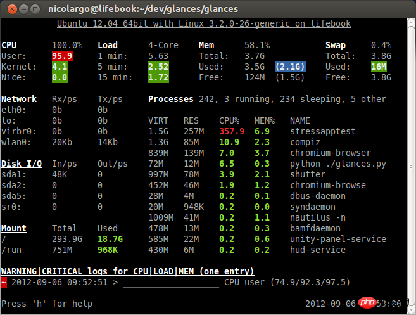Select the shutter process name

point(308,174)
